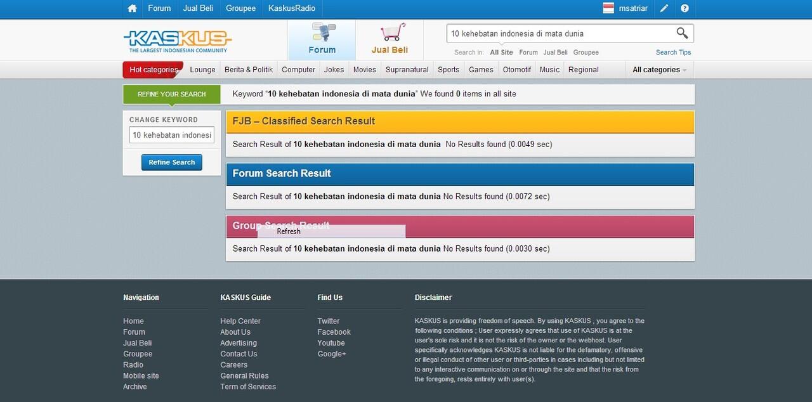Open the Supranatural category
This screenshot has height=402, width=812.
click(407, 70)
